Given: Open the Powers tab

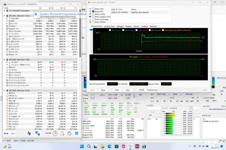Looking at the screenshot, I should [128, 26].
